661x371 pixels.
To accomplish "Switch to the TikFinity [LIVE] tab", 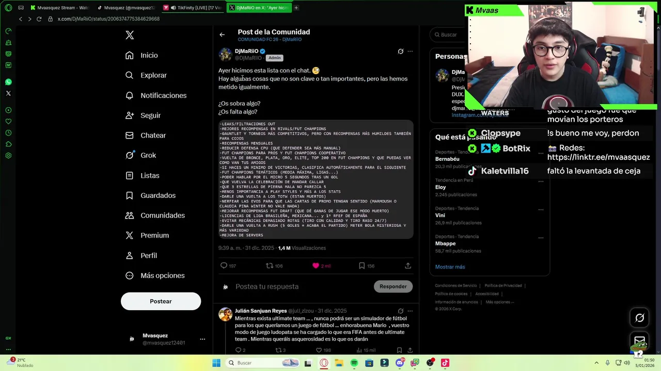I will click(x=193, y=8).
